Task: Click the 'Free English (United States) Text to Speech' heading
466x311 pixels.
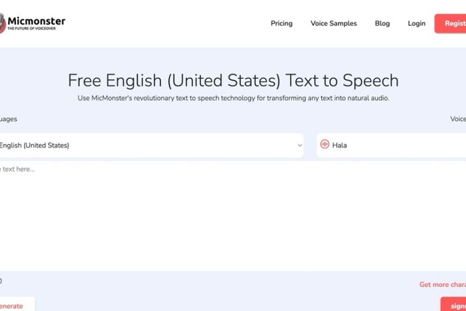Action: click(x=233, y=80)
